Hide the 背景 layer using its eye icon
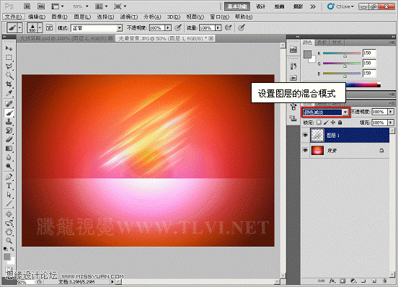The height and width of the screenshot is (287, 398). [x=306, y=151]
